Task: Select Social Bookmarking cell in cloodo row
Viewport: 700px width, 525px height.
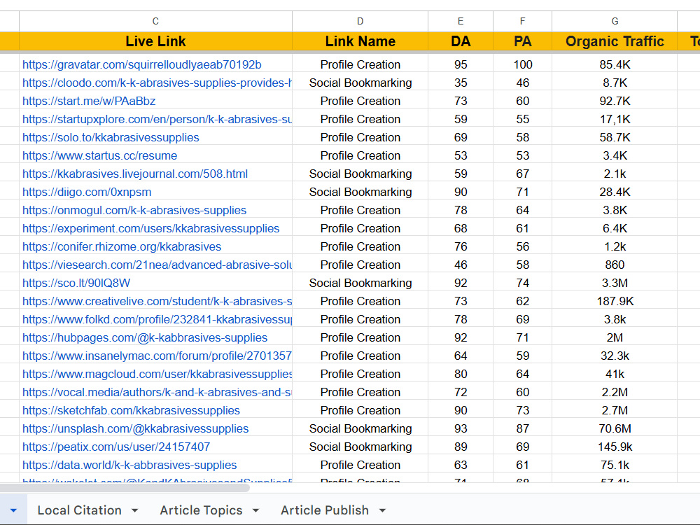Action: tap(360, 83)
